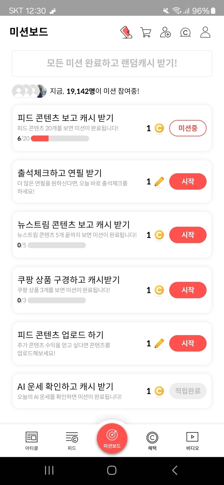Switch to the 아티클 tab
Image resolution: width=224 pixels, height=485 pixels.
pyautogui.click(x=32, y=440)
